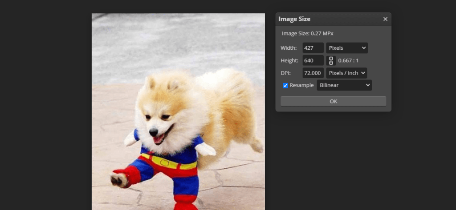Toggle the aspect ratio chain link icon
Image resolution: width=456 pixels, height=210 pixels.
pyautogui.click(x=331, y=61)
